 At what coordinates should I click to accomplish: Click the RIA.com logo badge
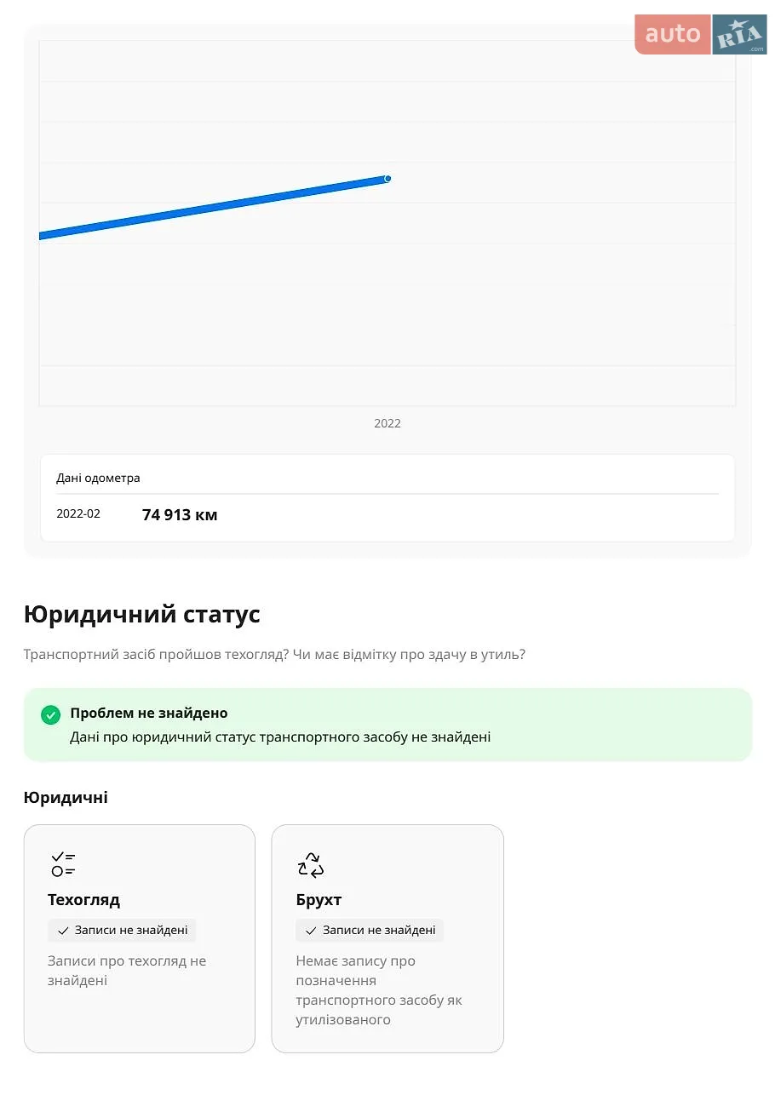[x=740, y=34]
